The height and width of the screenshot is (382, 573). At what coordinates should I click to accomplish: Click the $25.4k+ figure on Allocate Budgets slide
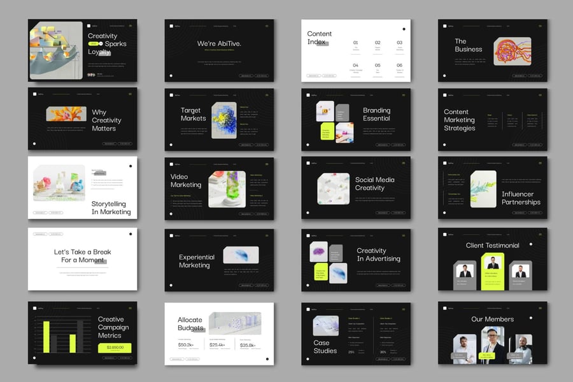point(216,344)
